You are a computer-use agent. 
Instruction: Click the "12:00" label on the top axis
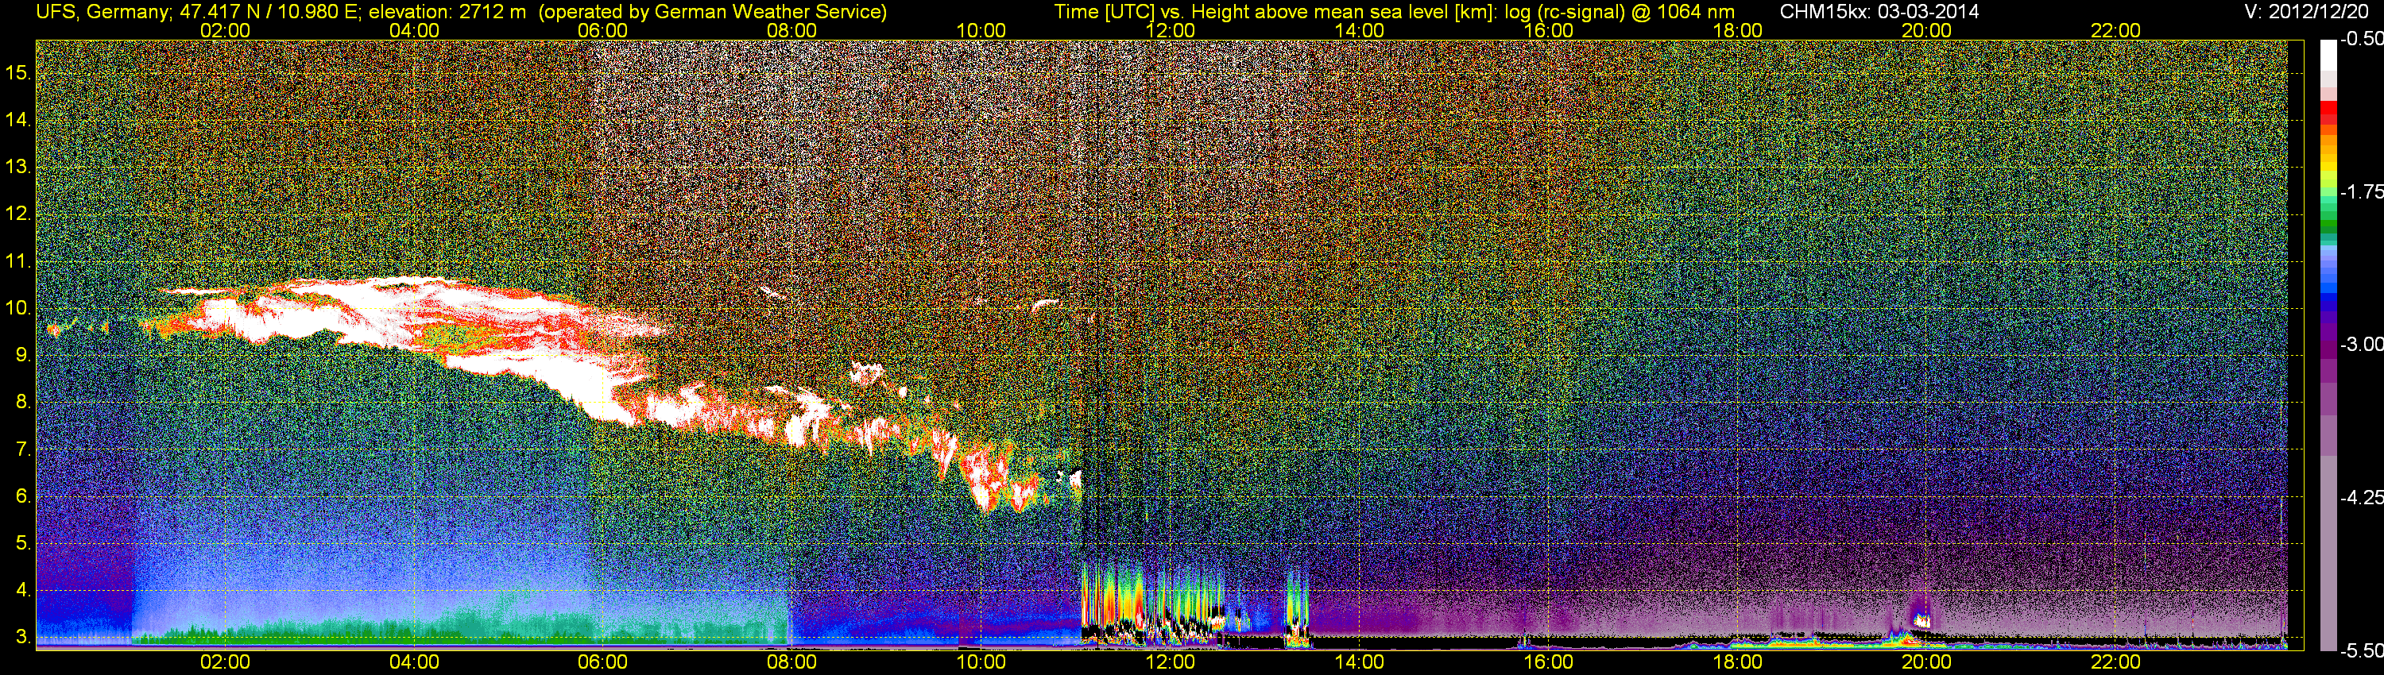tap(1171, 30)
